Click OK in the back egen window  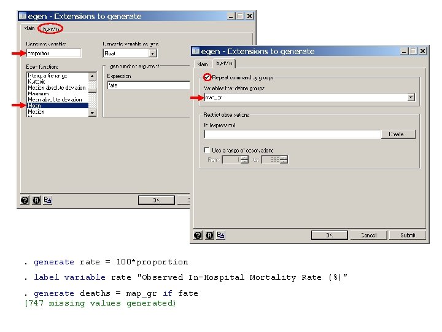tap(157, 200)
